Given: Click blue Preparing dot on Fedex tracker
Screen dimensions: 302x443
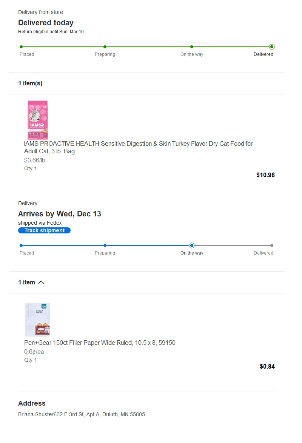Looking at the screenshot, I should click(x=105, y=245).
